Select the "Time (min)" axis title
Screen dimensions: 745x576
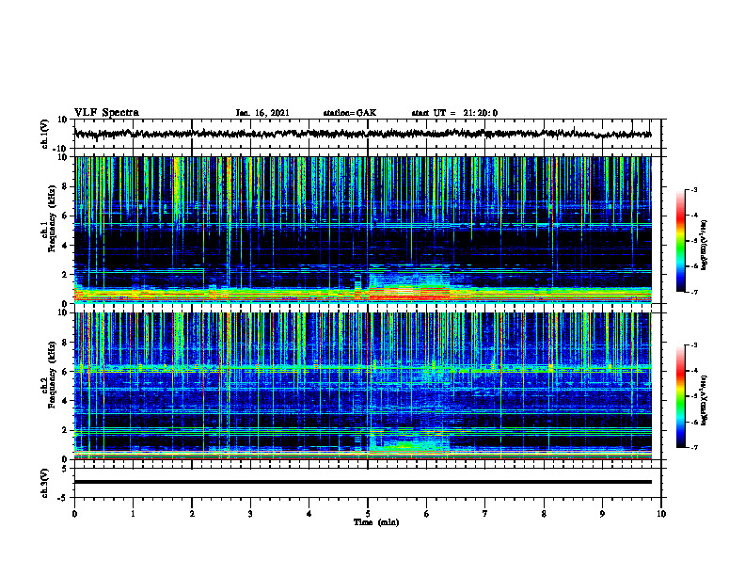click(x=376, y=522)
